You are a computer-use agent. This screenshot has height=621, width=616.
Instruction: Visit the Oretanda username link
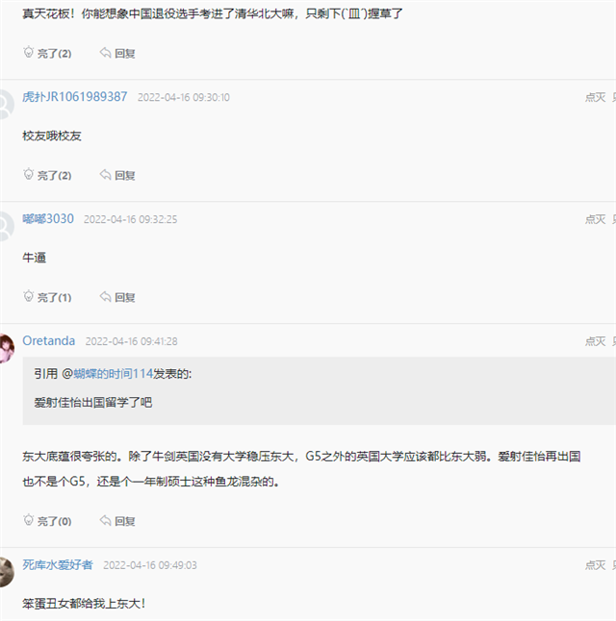coord(48,341)
